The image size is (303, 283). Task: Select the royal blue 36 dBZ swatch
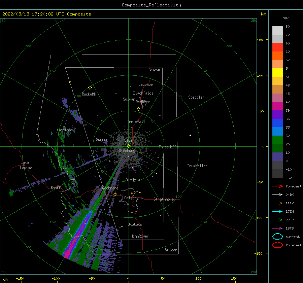pyautogui.click(x=277, y=123)
